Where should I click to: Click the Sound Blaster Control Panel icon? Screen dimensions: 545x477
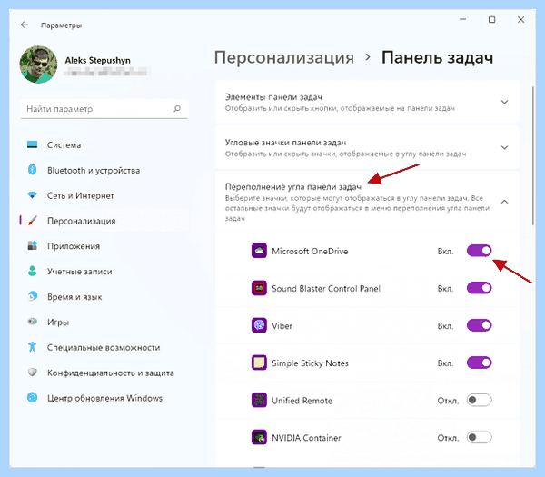(259, 288)
